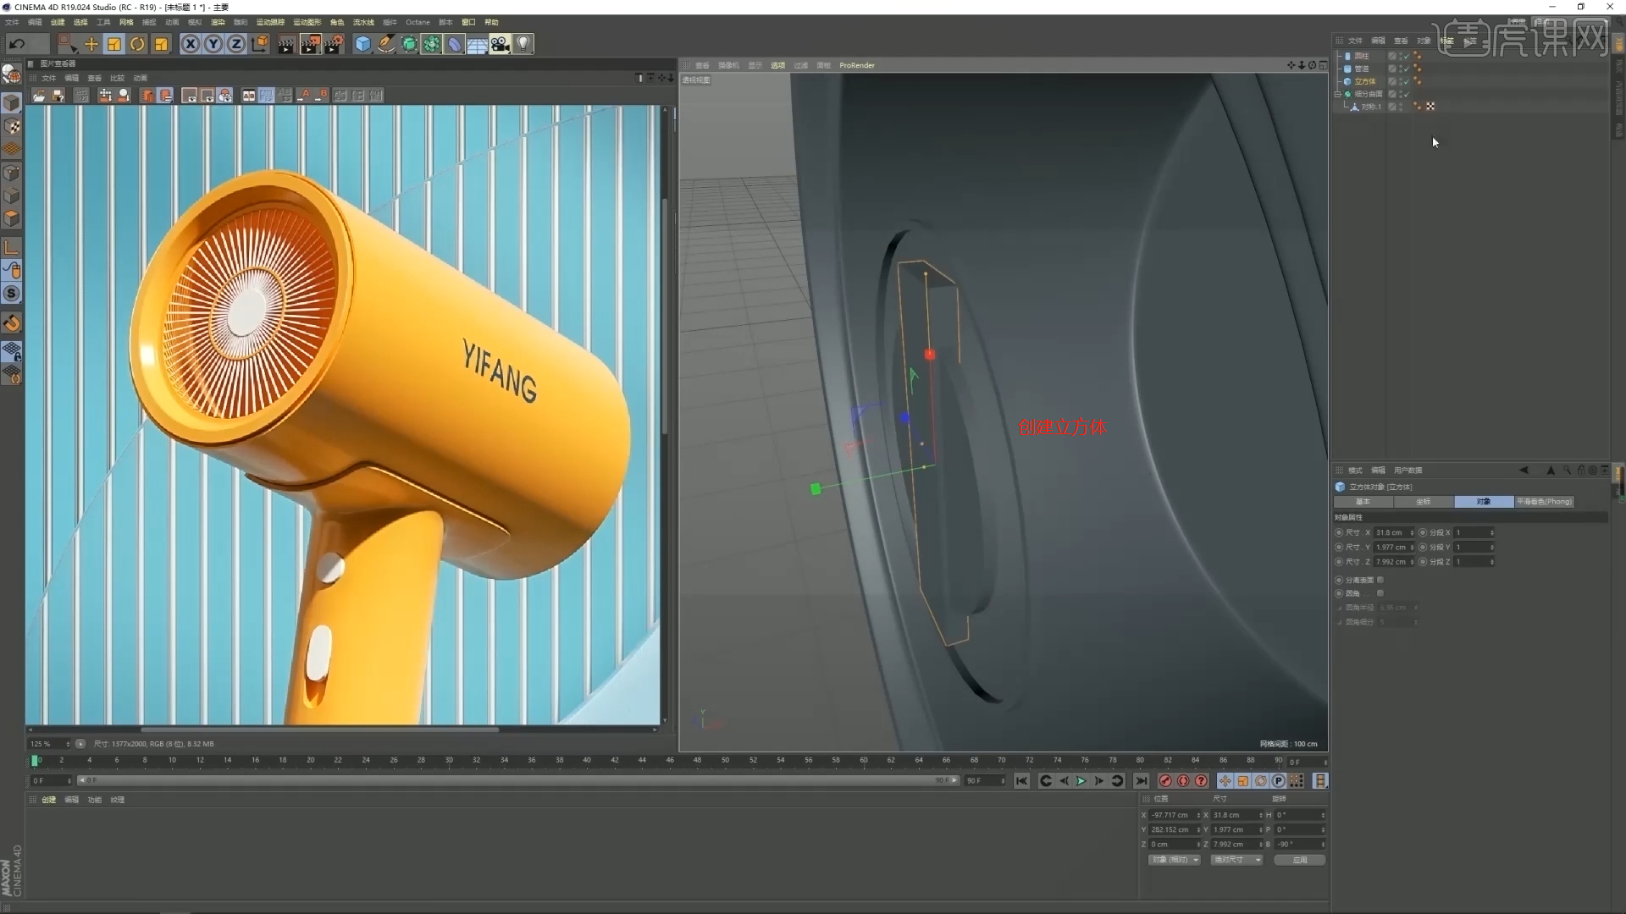Open 选择 menu in main menu bar
Image resolution: width=1626 pixels, height=914 pixels.
[x=80, y=22]
